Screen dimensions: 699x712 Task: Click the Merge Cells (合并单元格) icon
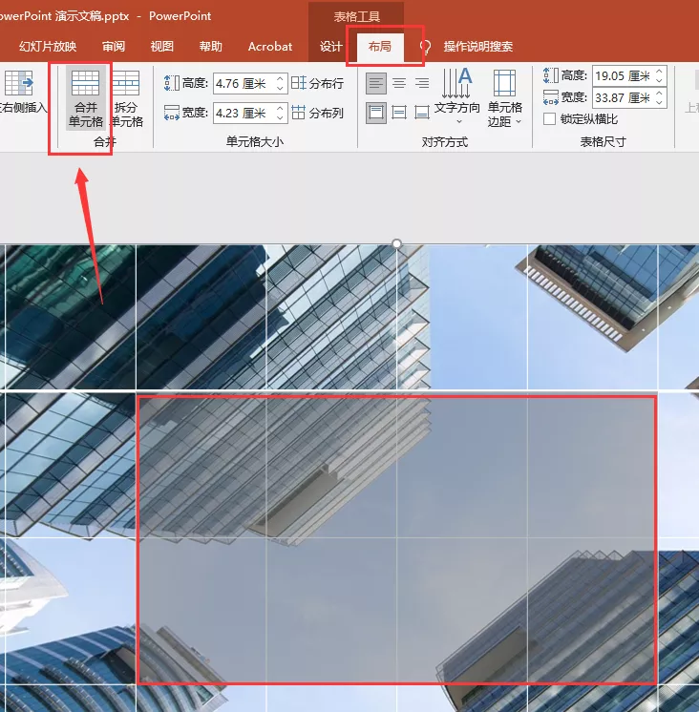tap(85, 83)
